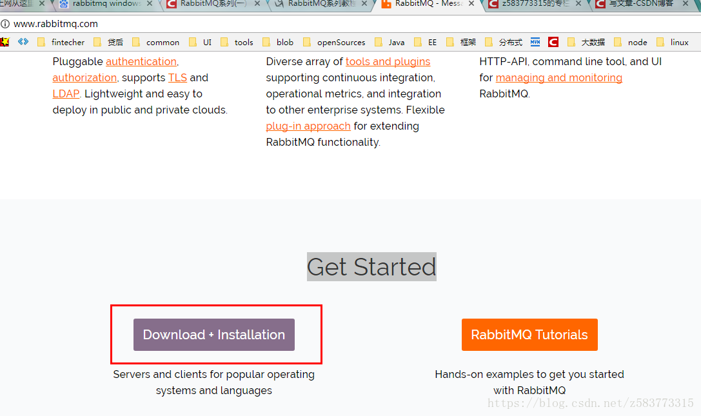This screenshot has height=416, width=701.
Task: Open the UI bookmark folder
Action: [201, 42]
